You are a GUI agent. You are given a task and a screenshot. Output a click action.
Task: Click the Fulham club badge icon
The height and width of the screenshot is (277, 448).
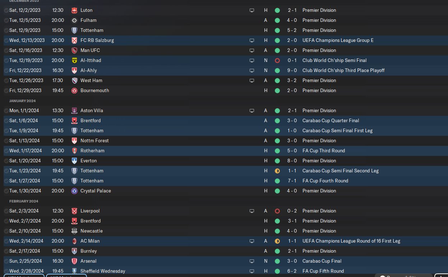pos(74,20)
